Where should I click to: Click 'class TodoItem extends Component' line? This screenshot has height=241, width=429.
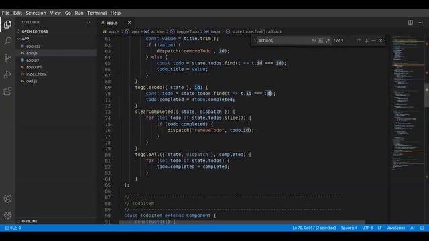170,216
